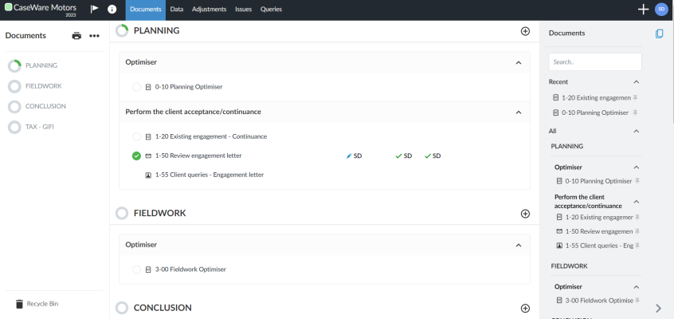Open the information icon in header
674x319 pixels.
(x=112, y=9)
